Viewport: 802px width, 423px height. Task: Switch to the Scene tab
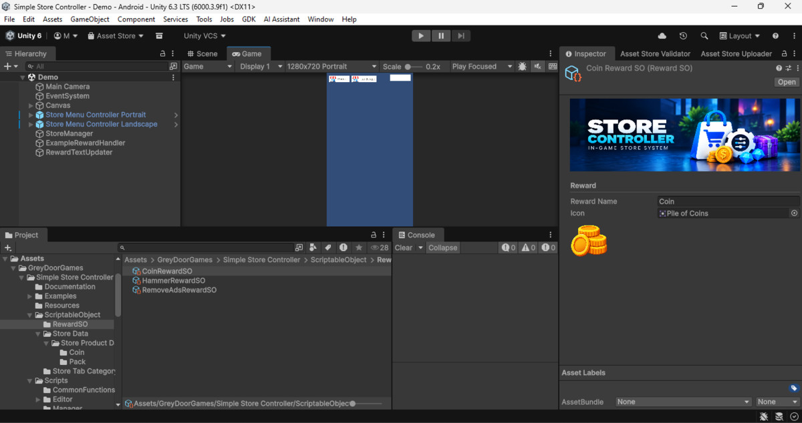(203, 54)
